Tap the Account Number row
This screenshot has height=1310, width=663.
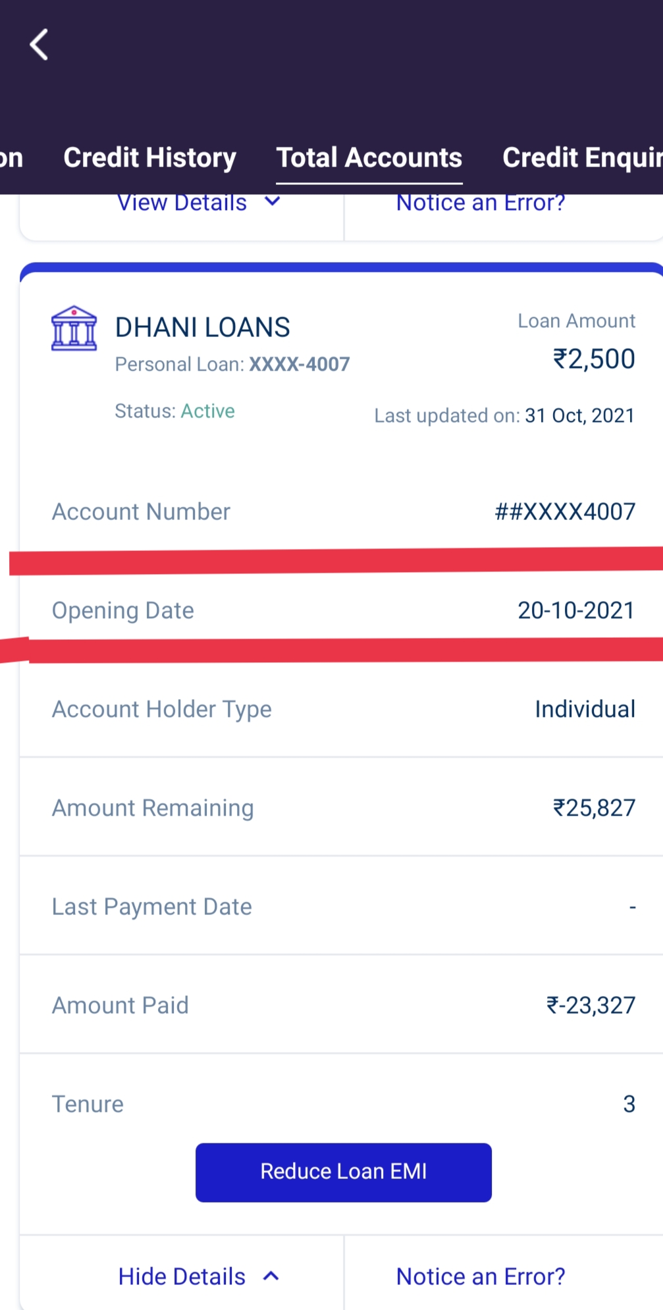342,511
